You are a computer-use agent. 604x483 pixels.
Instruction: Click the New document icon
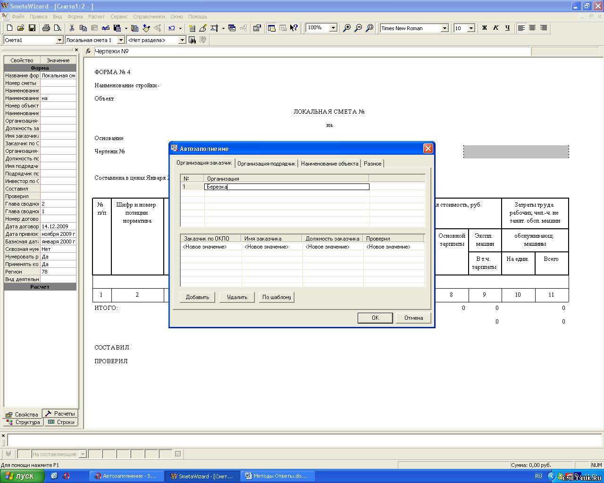point(9,28)
